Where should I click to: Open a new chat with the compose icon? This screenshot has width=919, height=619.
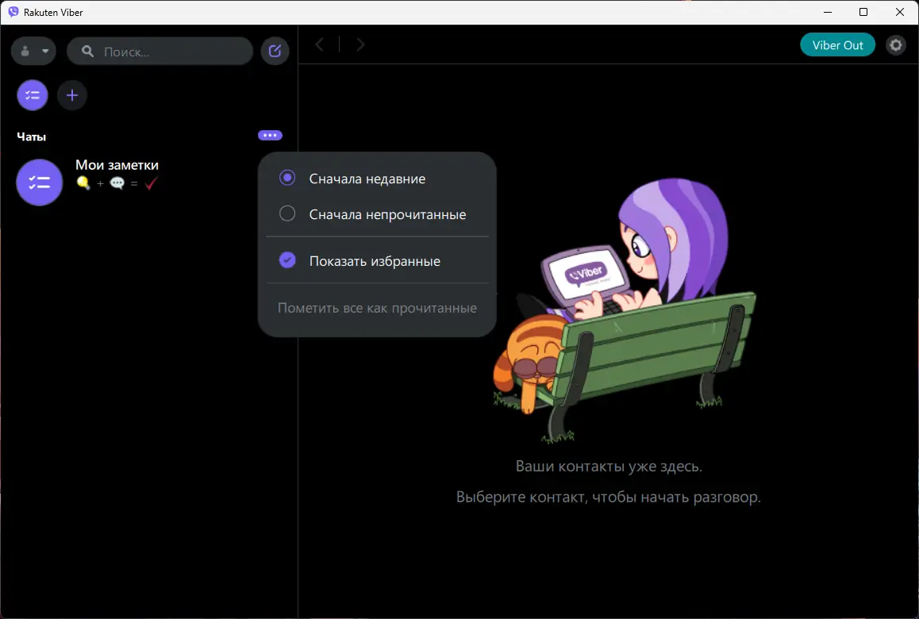[275, 50]
